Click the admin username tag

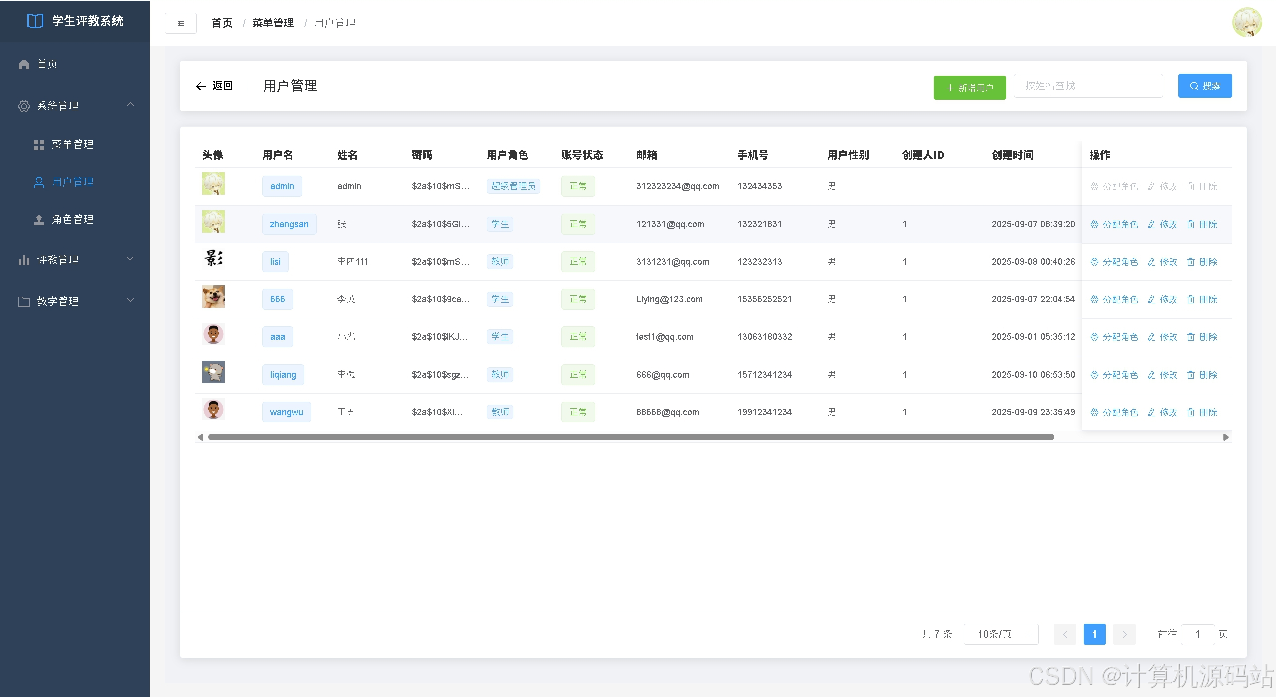tap(282, 186)
